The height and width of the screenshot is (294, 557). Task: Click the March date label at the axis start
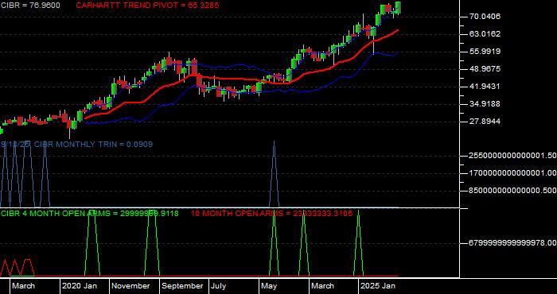[x=23, y=286]
